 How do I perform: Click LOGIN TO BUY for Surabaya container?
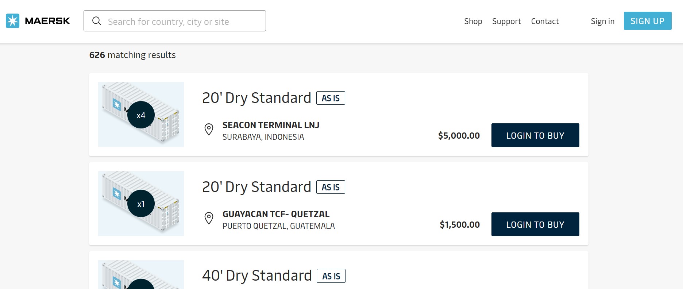[x=535, y=135]
